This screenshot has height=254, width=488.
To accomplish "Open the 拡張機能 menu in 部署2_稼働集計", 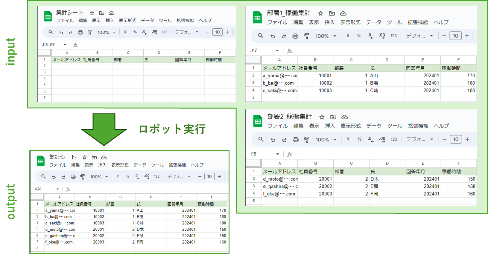I will point(418,126).
